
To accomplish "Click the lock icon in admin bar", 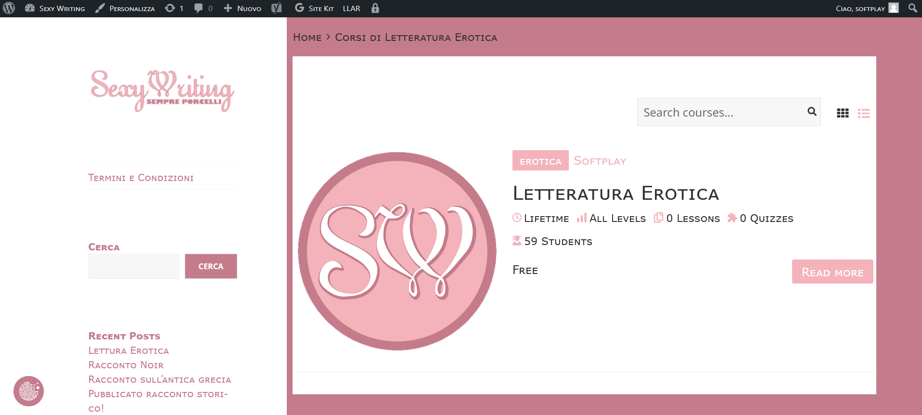I will tap(375, 8).
